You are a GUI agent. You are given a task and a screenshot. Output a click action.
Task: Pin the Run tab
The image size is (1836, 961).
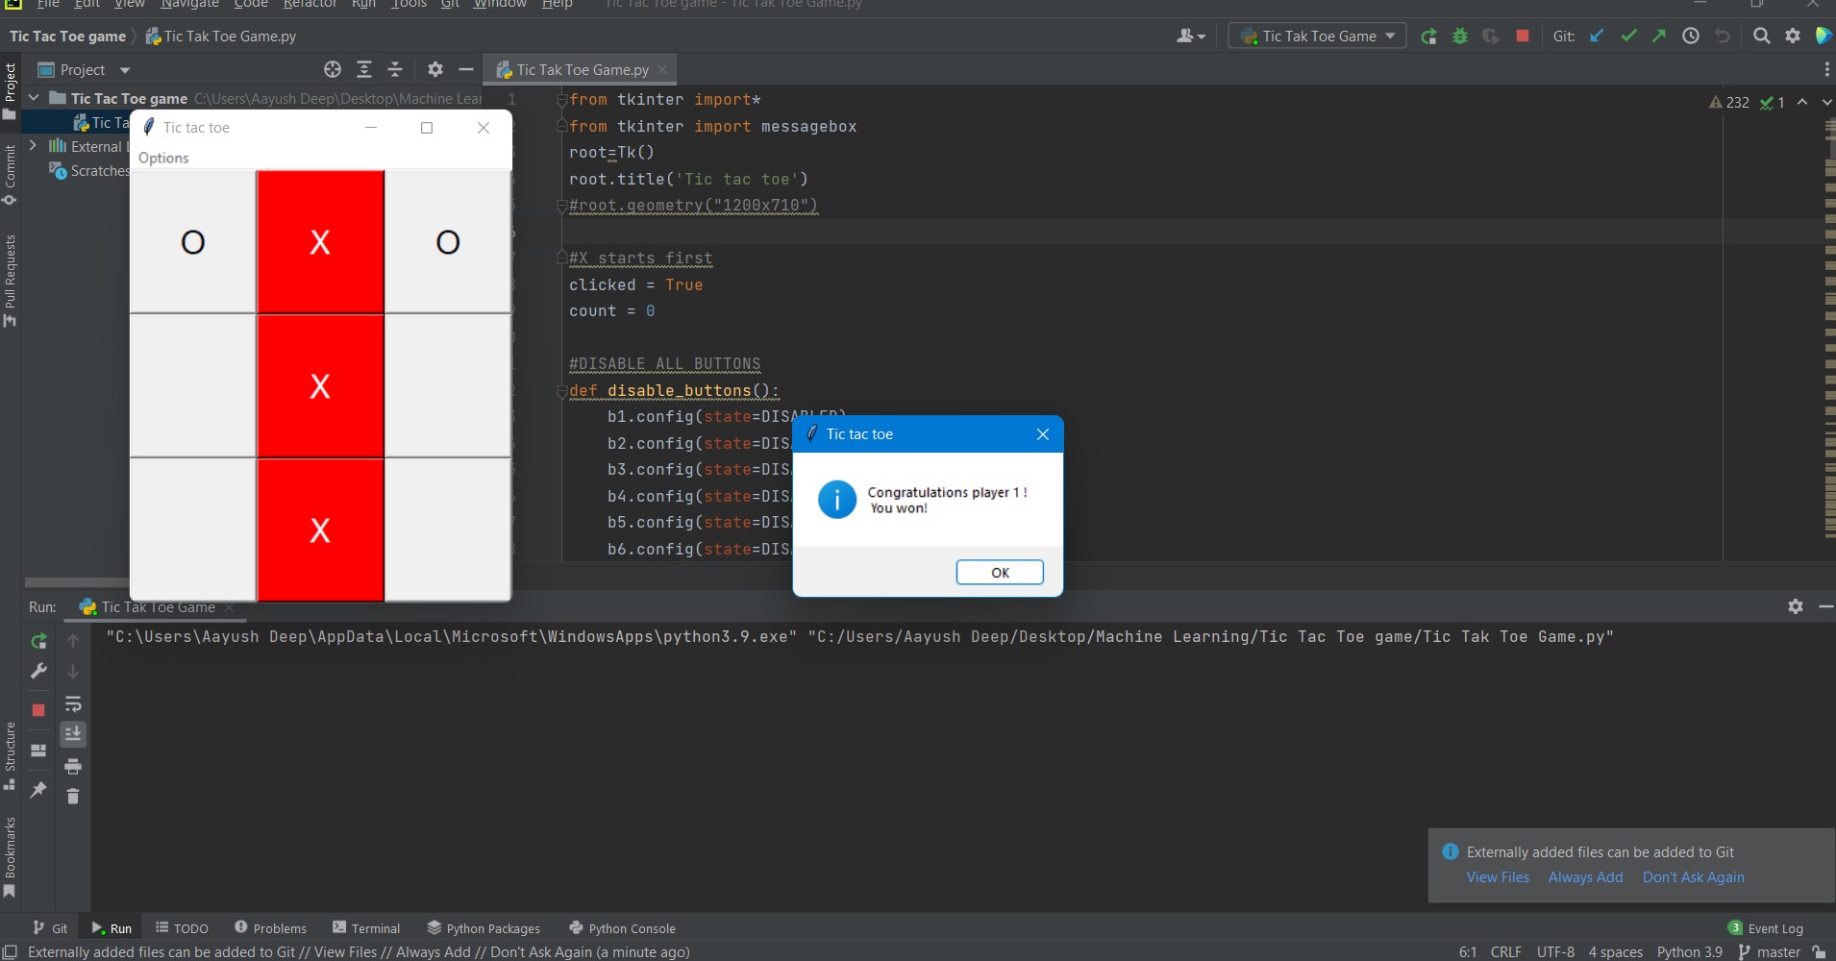[38, 790]
